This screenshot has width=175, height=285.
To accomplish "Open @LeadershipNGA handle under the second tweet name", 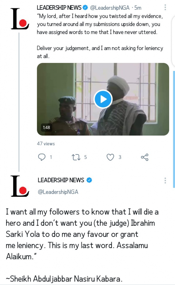I will (58, 192).
